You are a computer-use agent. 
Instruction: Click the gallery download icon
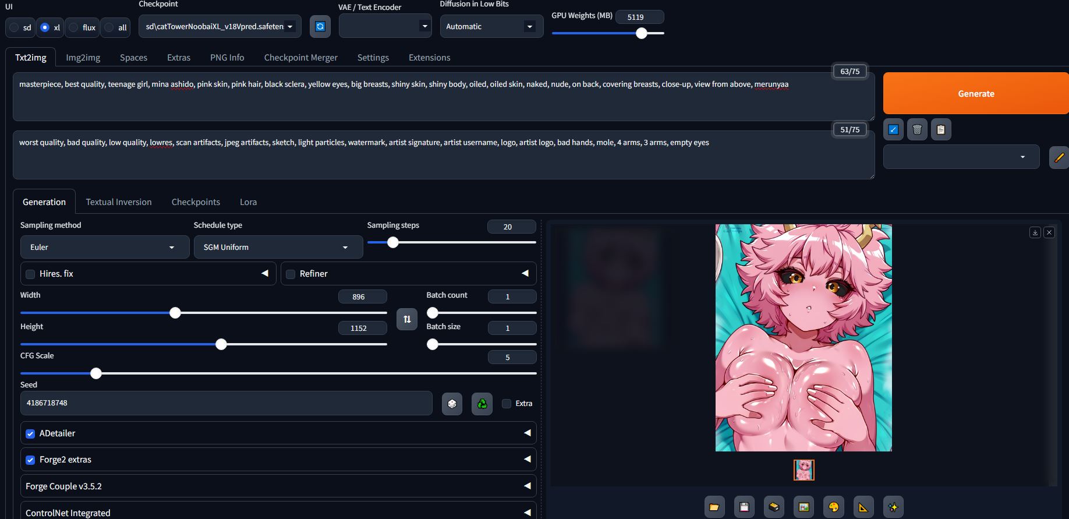[1035, 232]
